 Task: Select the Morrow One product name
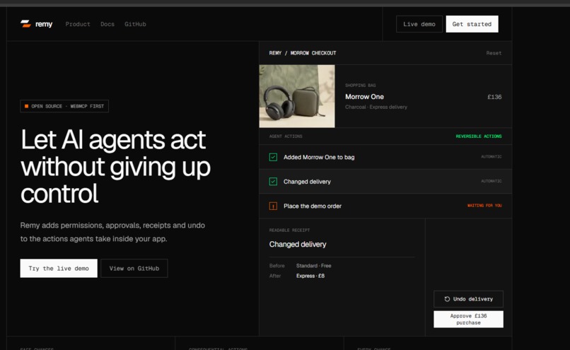pos(364,97)
